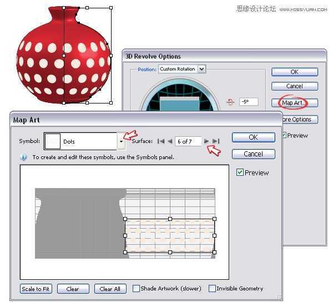
Task: Click Cancel in 3D Revolve Options dialog
Action: click(x=295, y=86)
